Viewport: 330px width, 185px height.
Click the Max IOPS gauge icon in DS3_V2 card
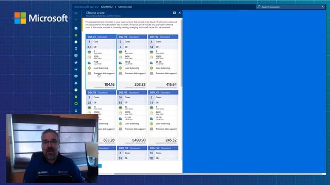(152, 57)
